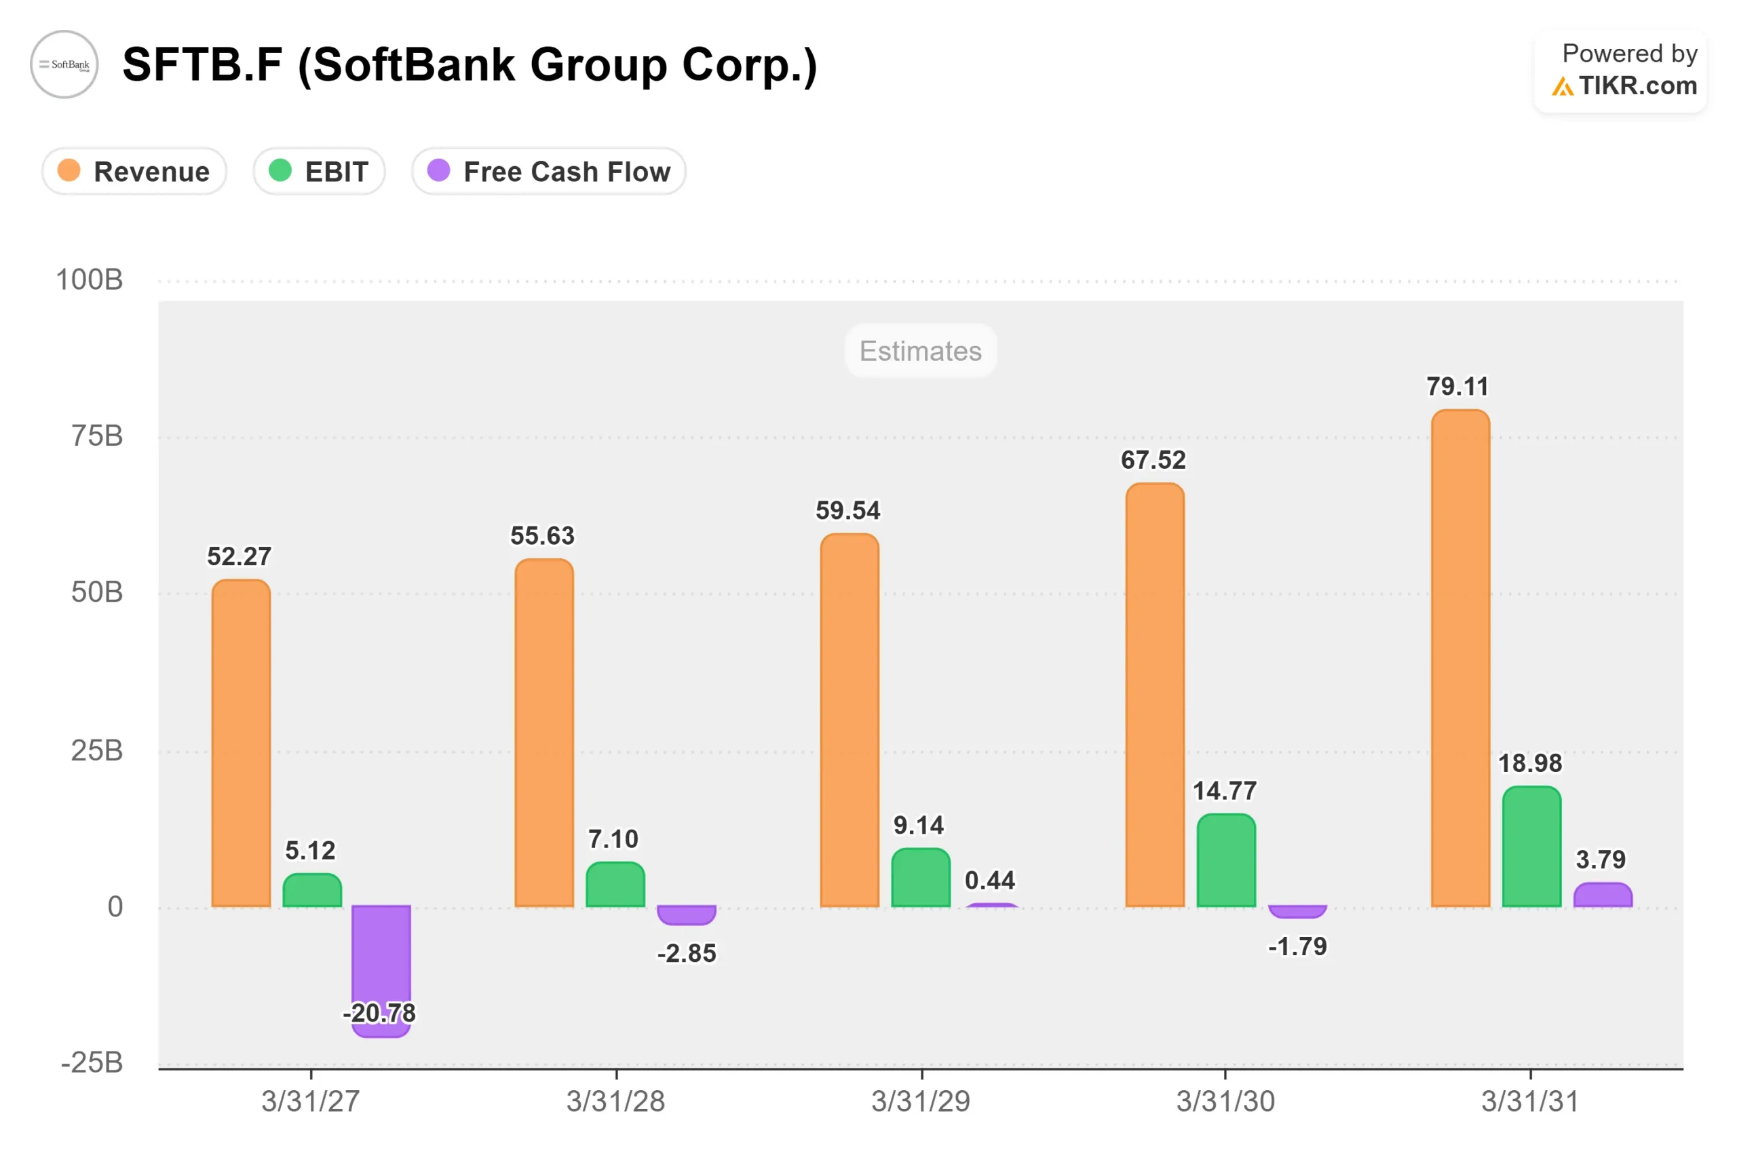The width and height of the screenshot is (1737, 1158).
Task: Click the green EBIT legend dot
Action: (280, 170)
